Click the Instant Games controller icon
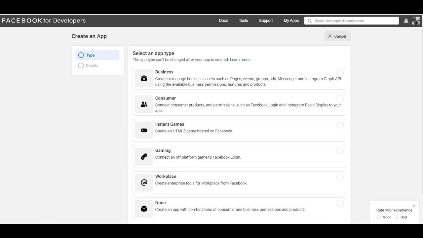Viewport: 423px width, 238px height. click(144, 131)
